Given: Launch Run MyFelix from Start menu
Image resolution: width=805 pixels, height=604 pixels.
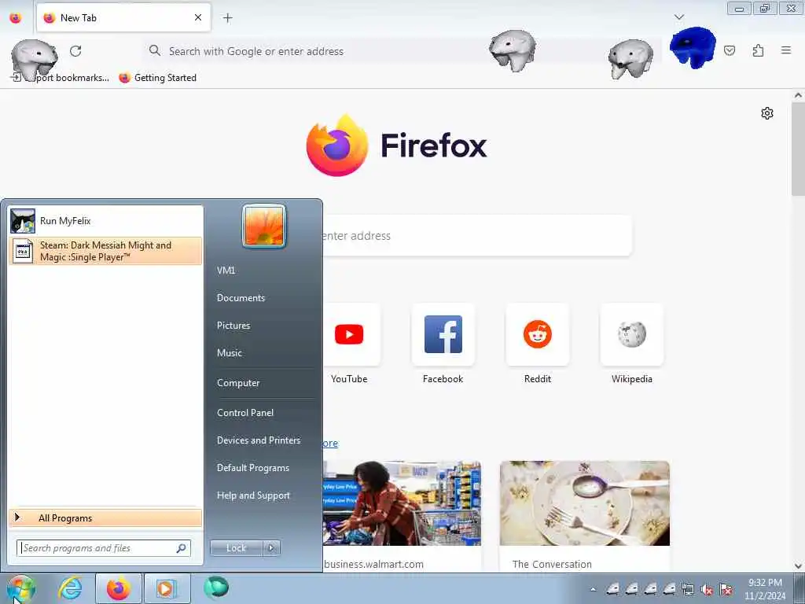Looking at the screenshot, I should tap(105, 221).
